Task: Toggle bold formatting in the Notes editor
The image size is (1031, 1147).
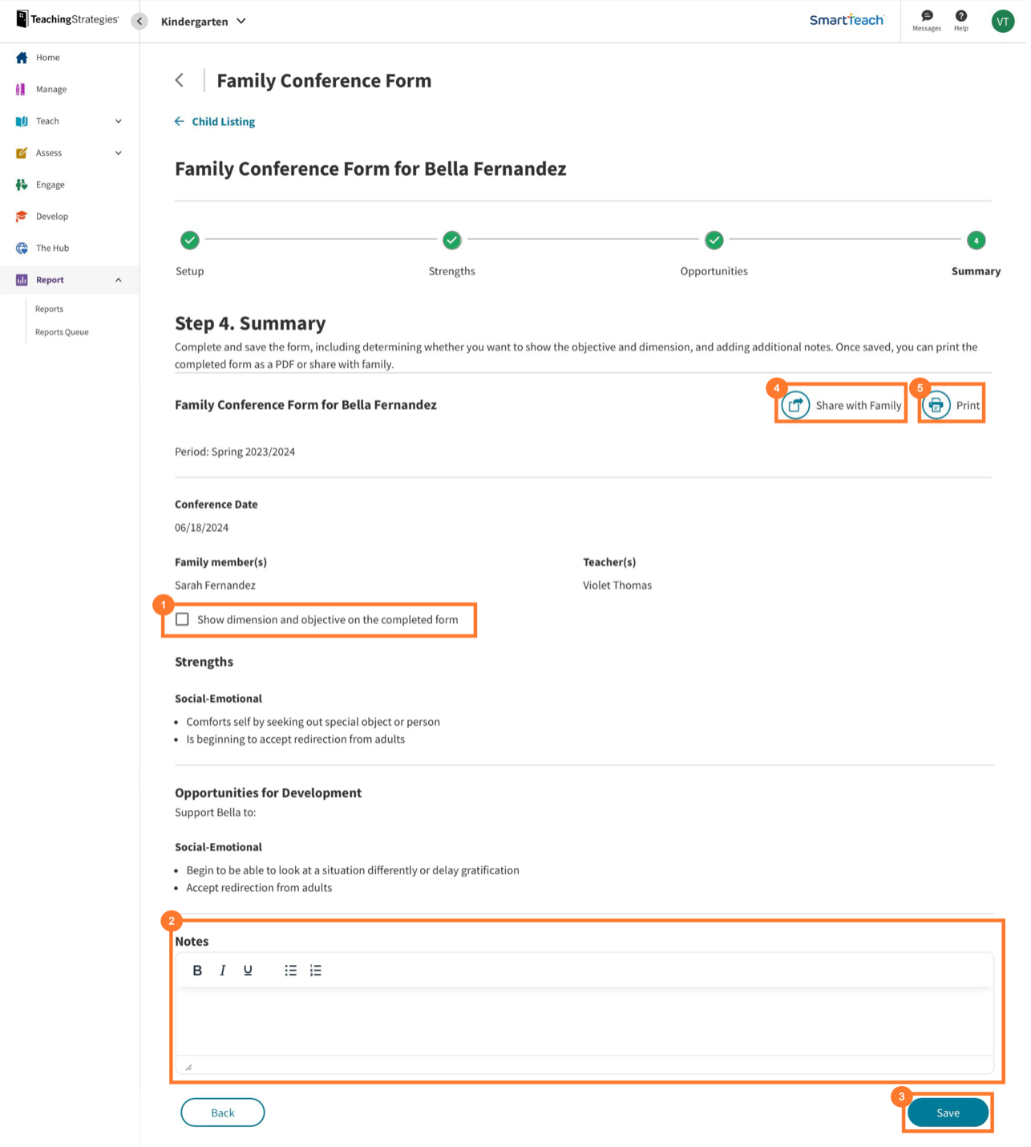Action: tap(197, 970)
